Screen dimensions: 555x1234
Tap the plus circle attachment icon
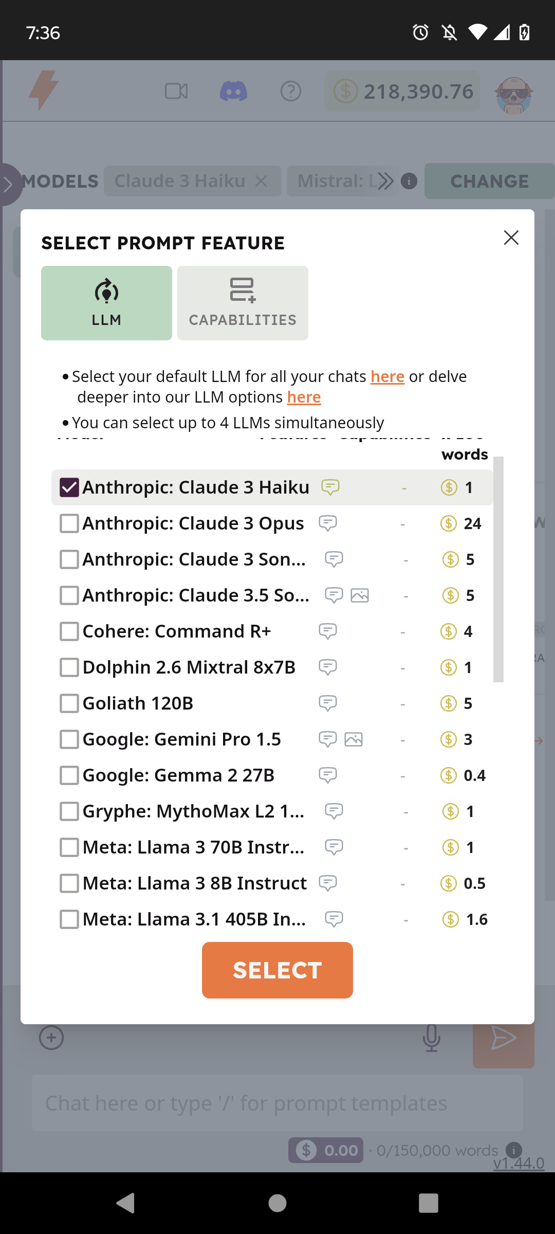pyautogui.click(x=51, y=1038)
